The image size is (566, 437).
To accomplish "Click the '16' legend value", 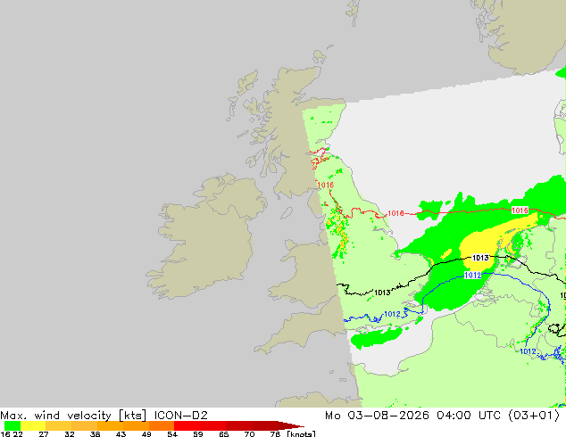I will point(5,434).
